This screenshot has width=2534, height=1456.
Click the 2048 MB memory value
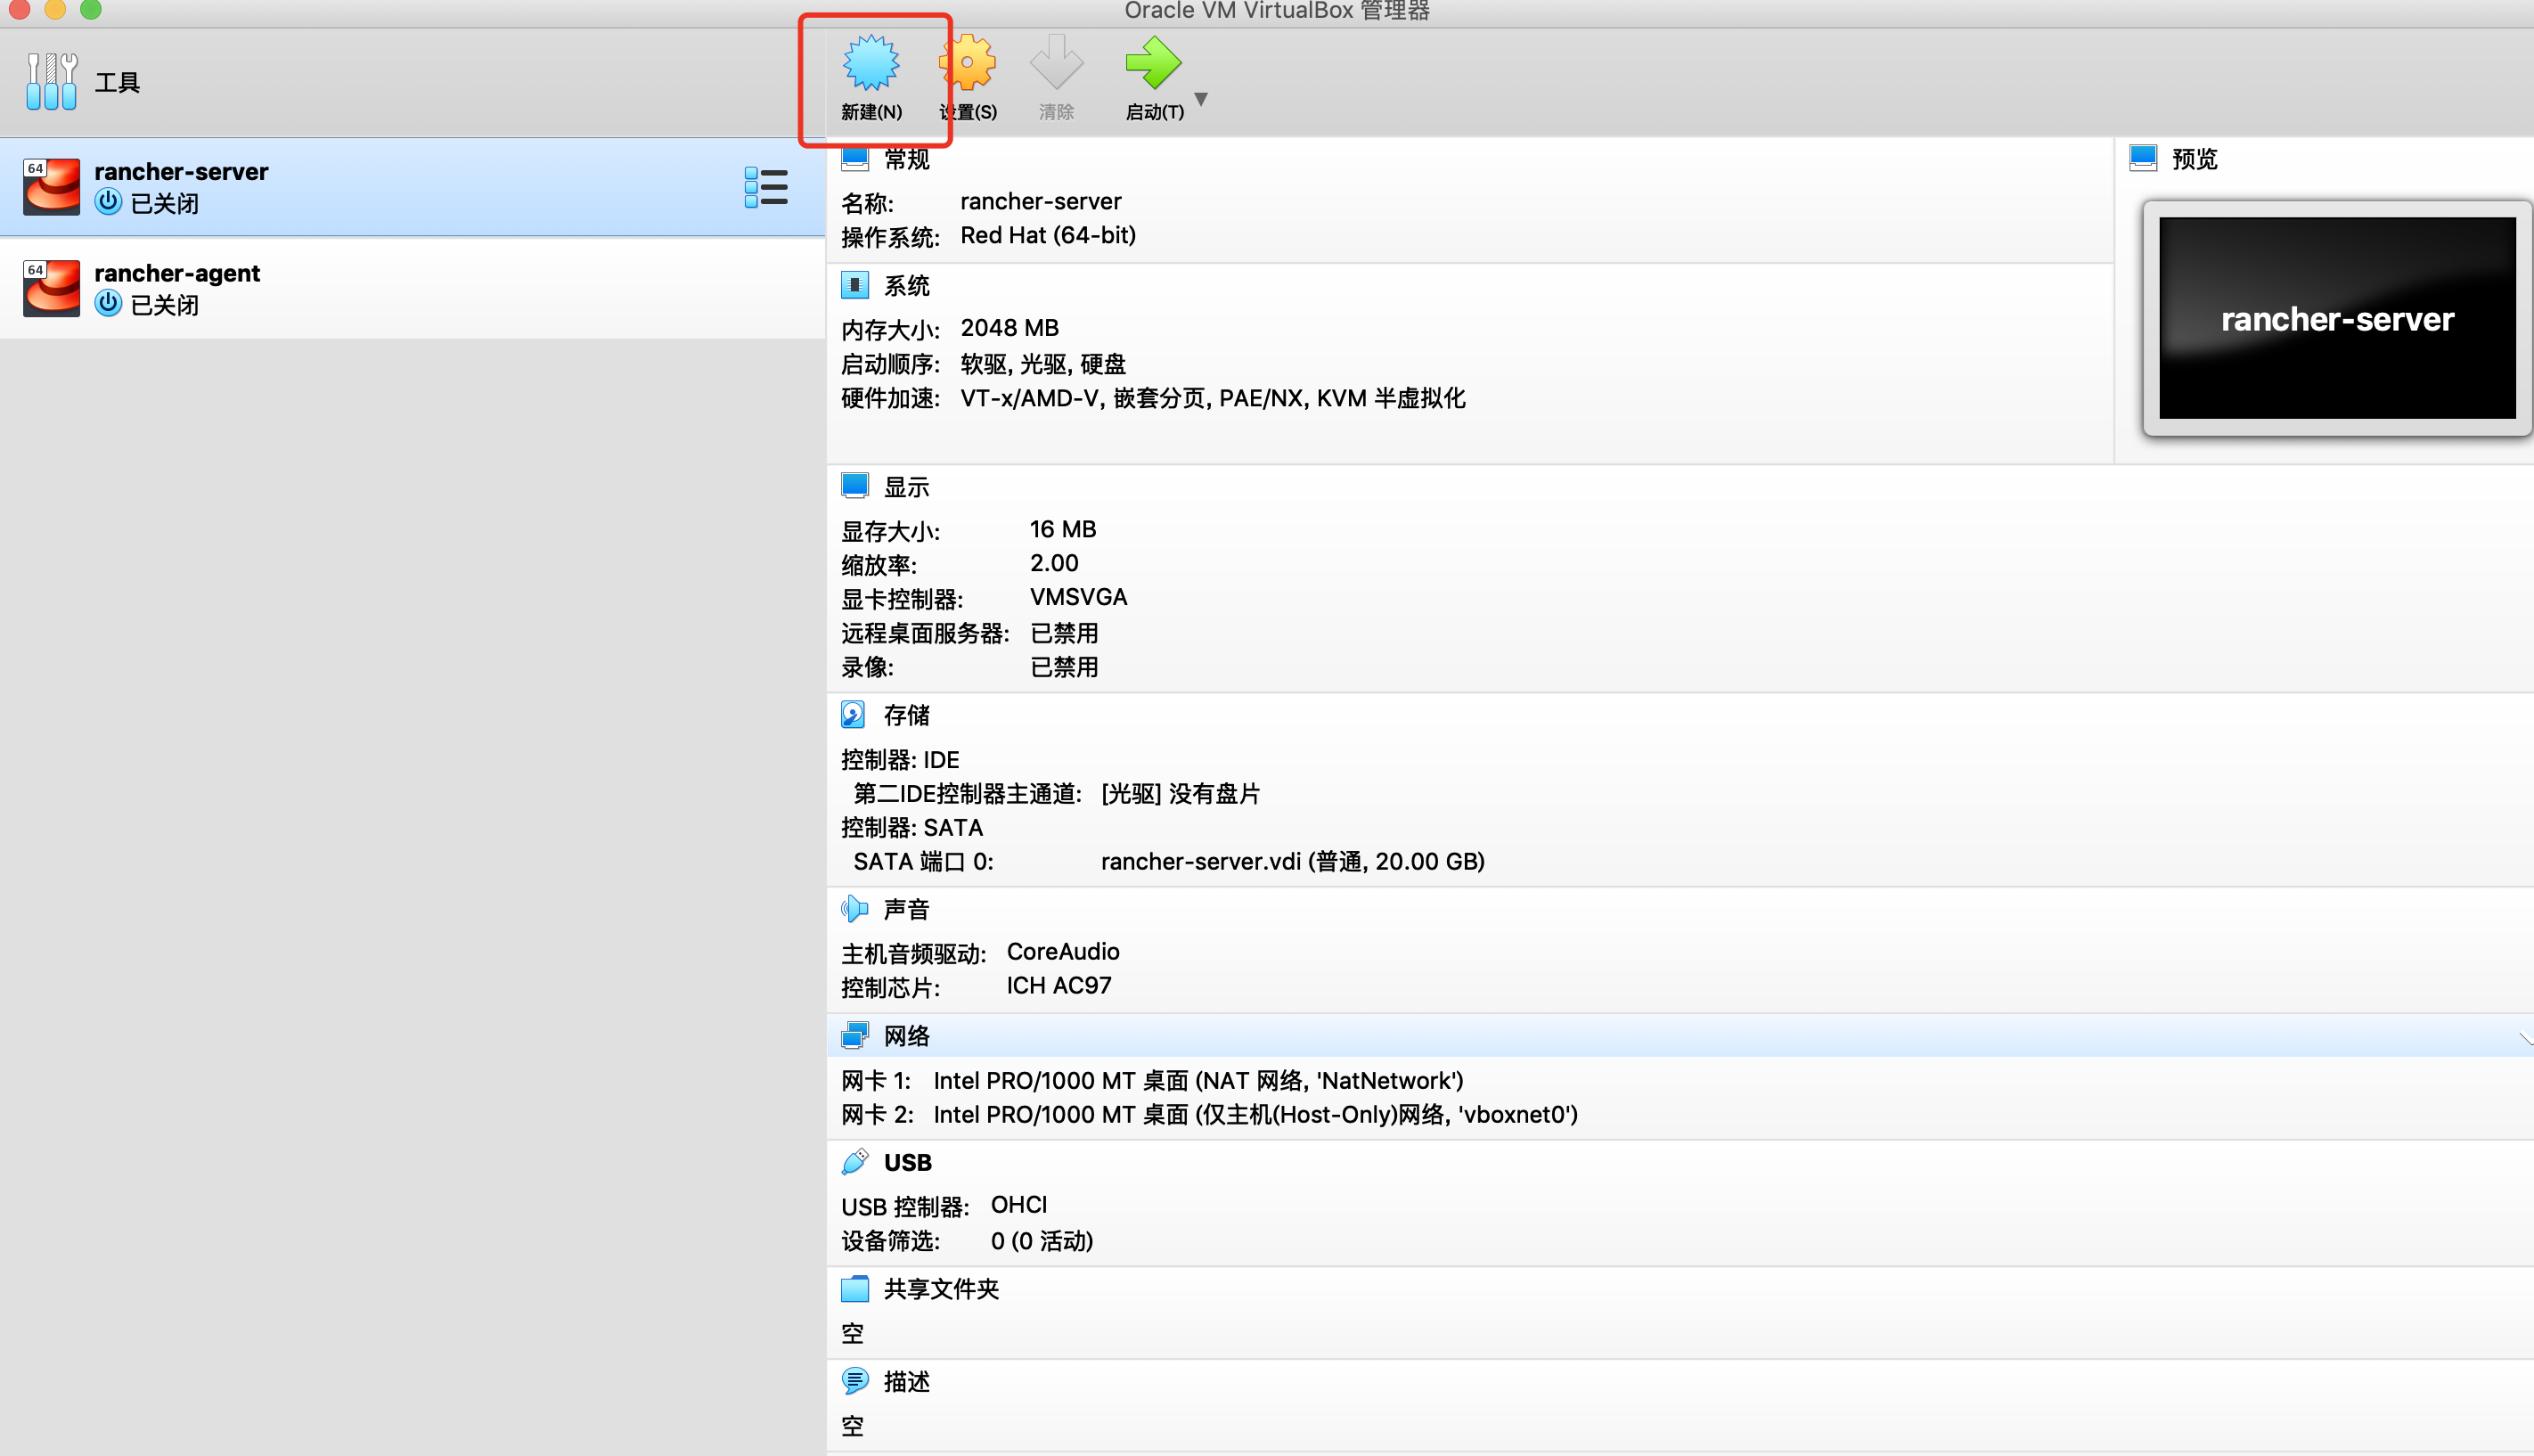tap(1009, 328)
